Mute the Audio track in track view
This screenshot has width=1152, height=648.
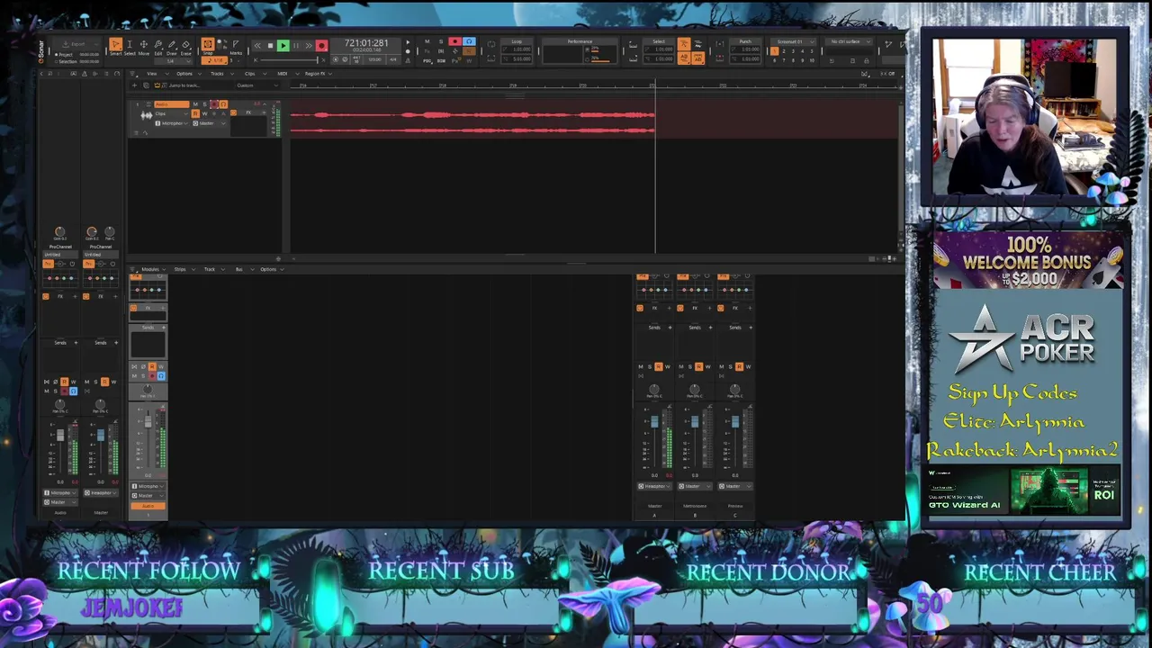click(195, 104)
